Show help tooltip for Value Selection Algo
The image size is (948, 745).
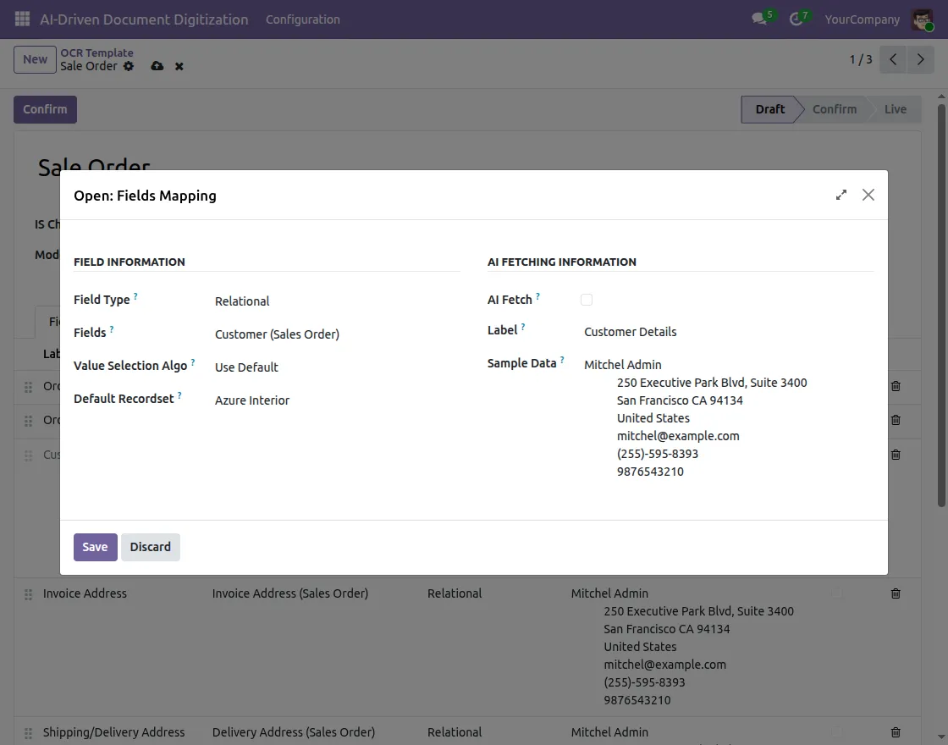click(x=193, y=362)
